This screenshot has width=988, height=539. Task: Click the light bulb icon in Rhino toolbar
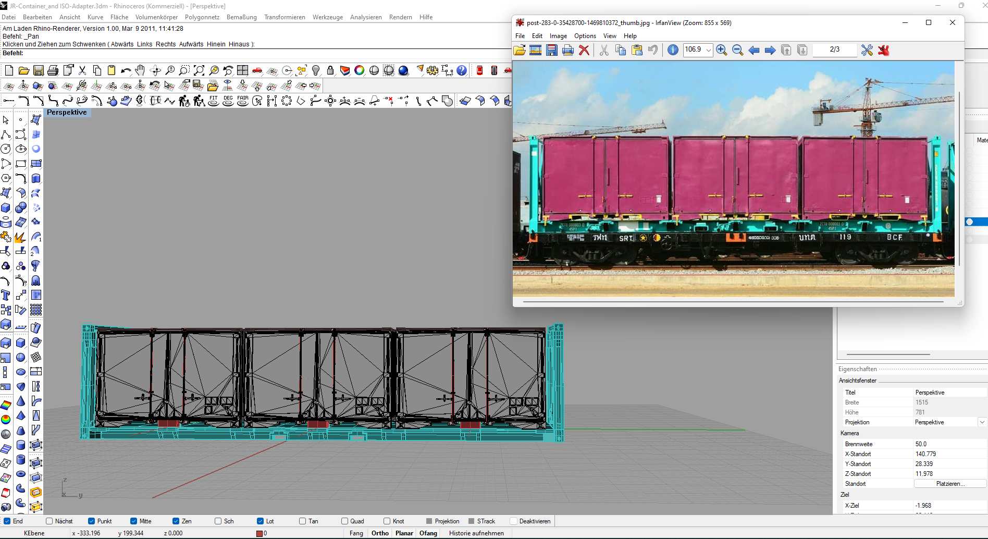pyautogui.click(x=316, y=70)
